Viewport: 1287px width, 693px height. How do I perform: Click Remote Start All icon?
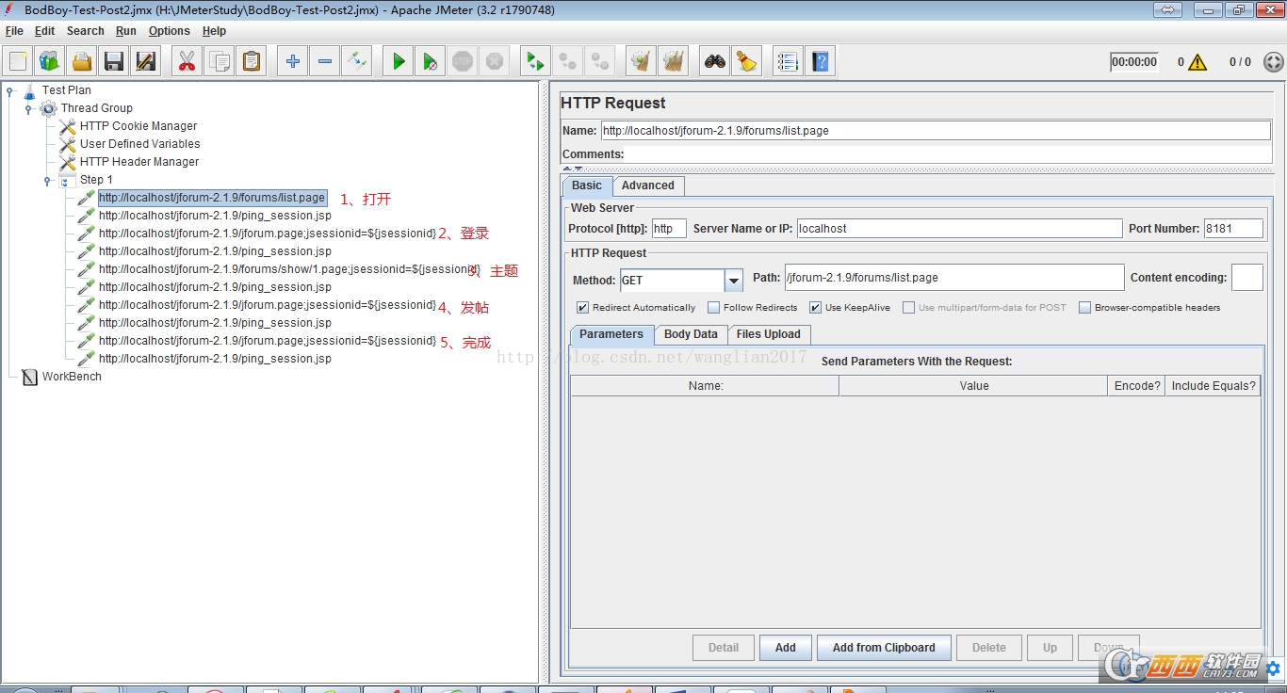click(535, 62)
